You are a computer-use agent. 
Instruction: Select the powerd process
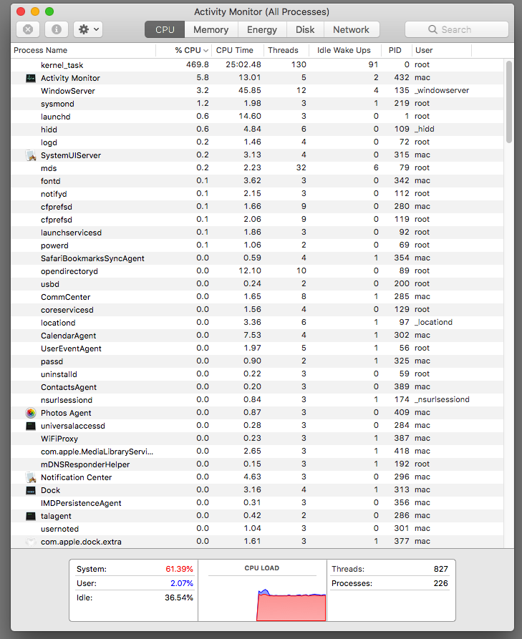(257, 245)
